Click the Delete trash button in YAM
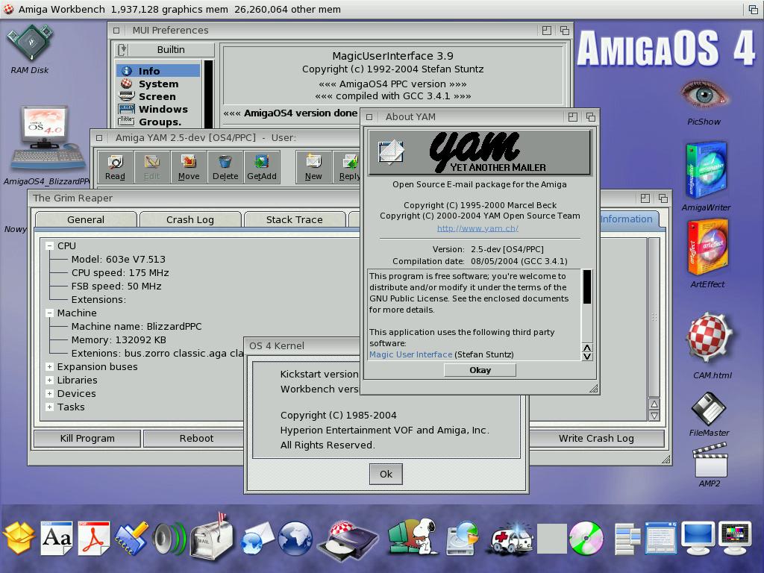764x573 pixels. [x=225, y=167]
